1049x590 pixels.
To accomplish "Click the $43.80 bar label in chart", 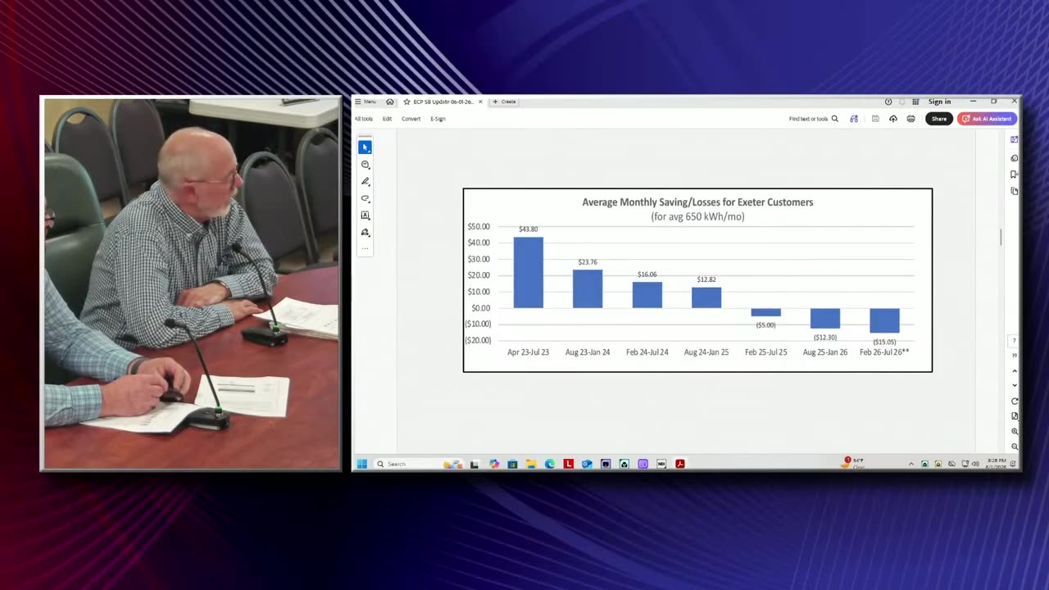I will (x=529, y=229).
